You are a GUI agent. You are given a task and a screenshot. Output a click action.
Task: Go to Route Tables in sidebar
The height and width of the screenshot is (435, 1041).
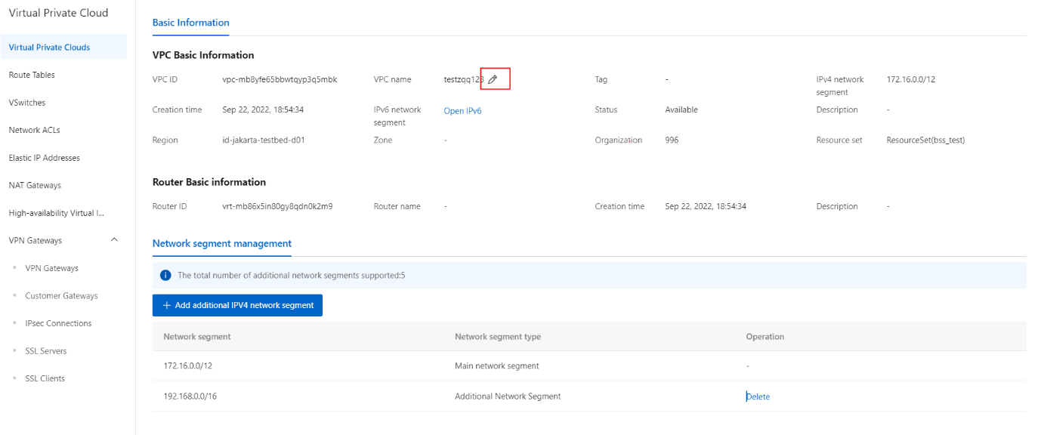click(32, 75)
